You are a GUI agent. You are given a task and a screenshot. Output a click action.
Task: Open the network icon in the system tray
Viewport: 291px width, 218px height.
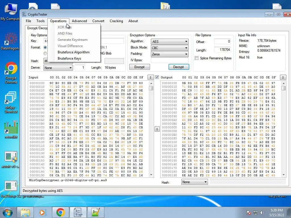pos(255,213)
